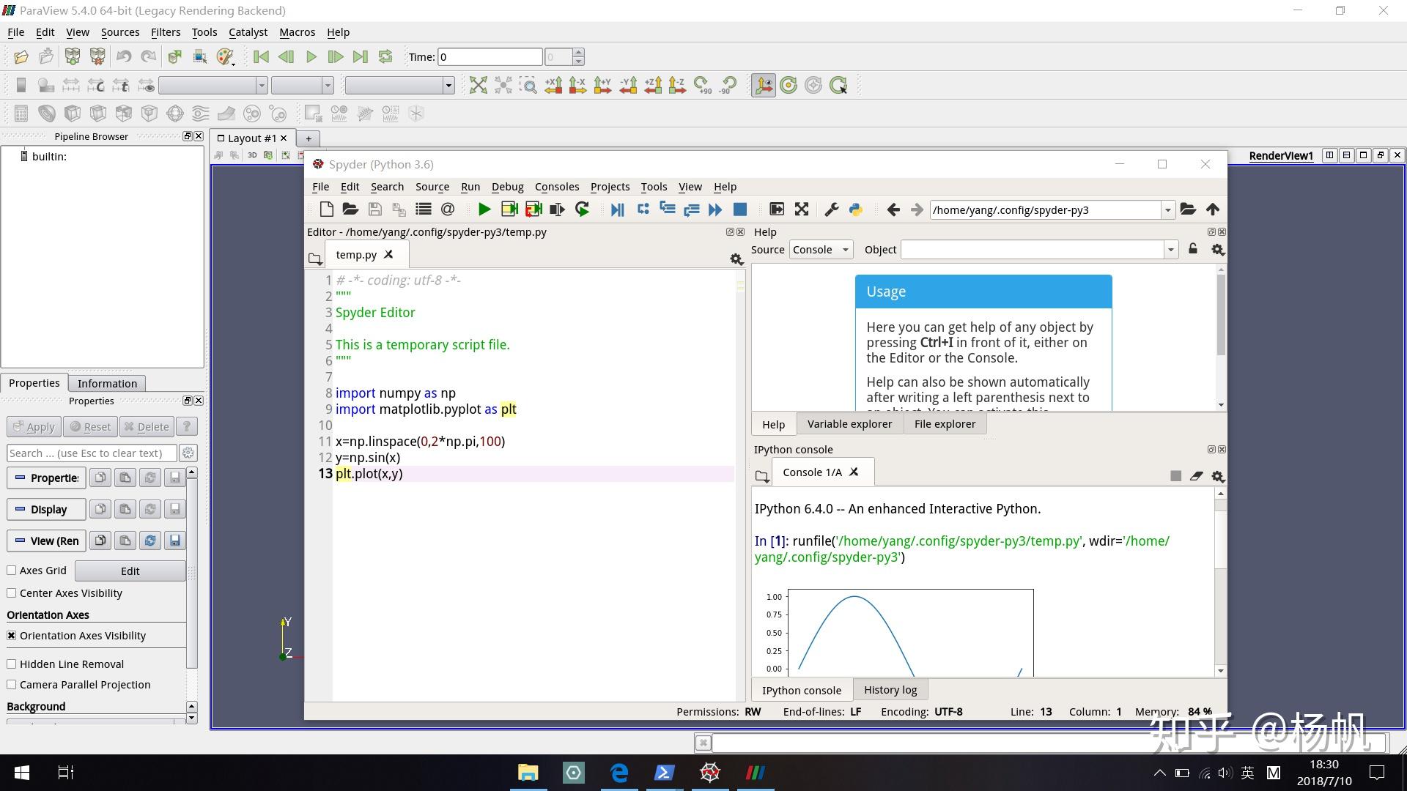Enable Center Axes Visibility checkbox
The height and width of the screenshot is (791, 1407).
click(12, 593)
